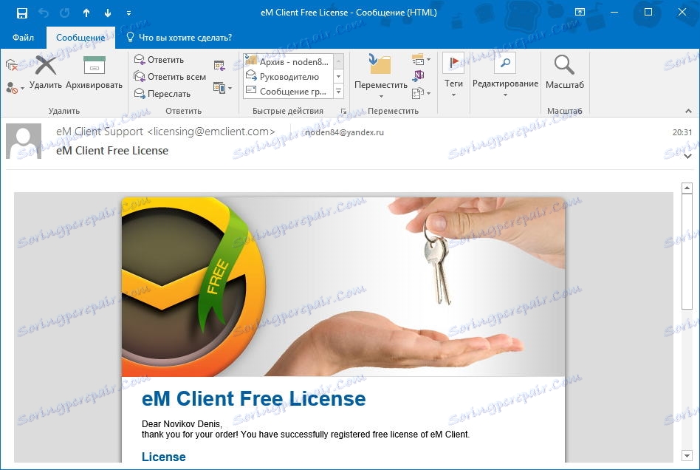Click the Undo arrow in the title bar
Screen dimensions: 700x470
(44, 13)
